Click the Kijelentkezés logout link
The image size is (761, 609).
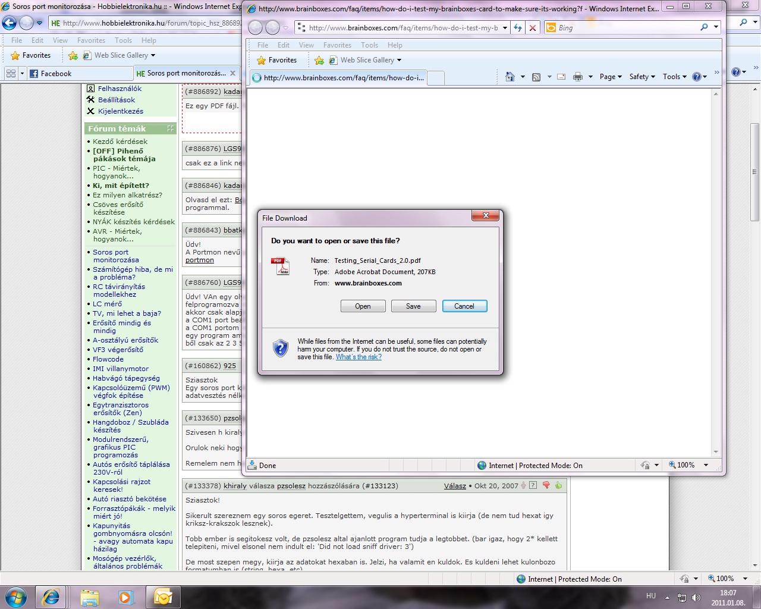121,111
